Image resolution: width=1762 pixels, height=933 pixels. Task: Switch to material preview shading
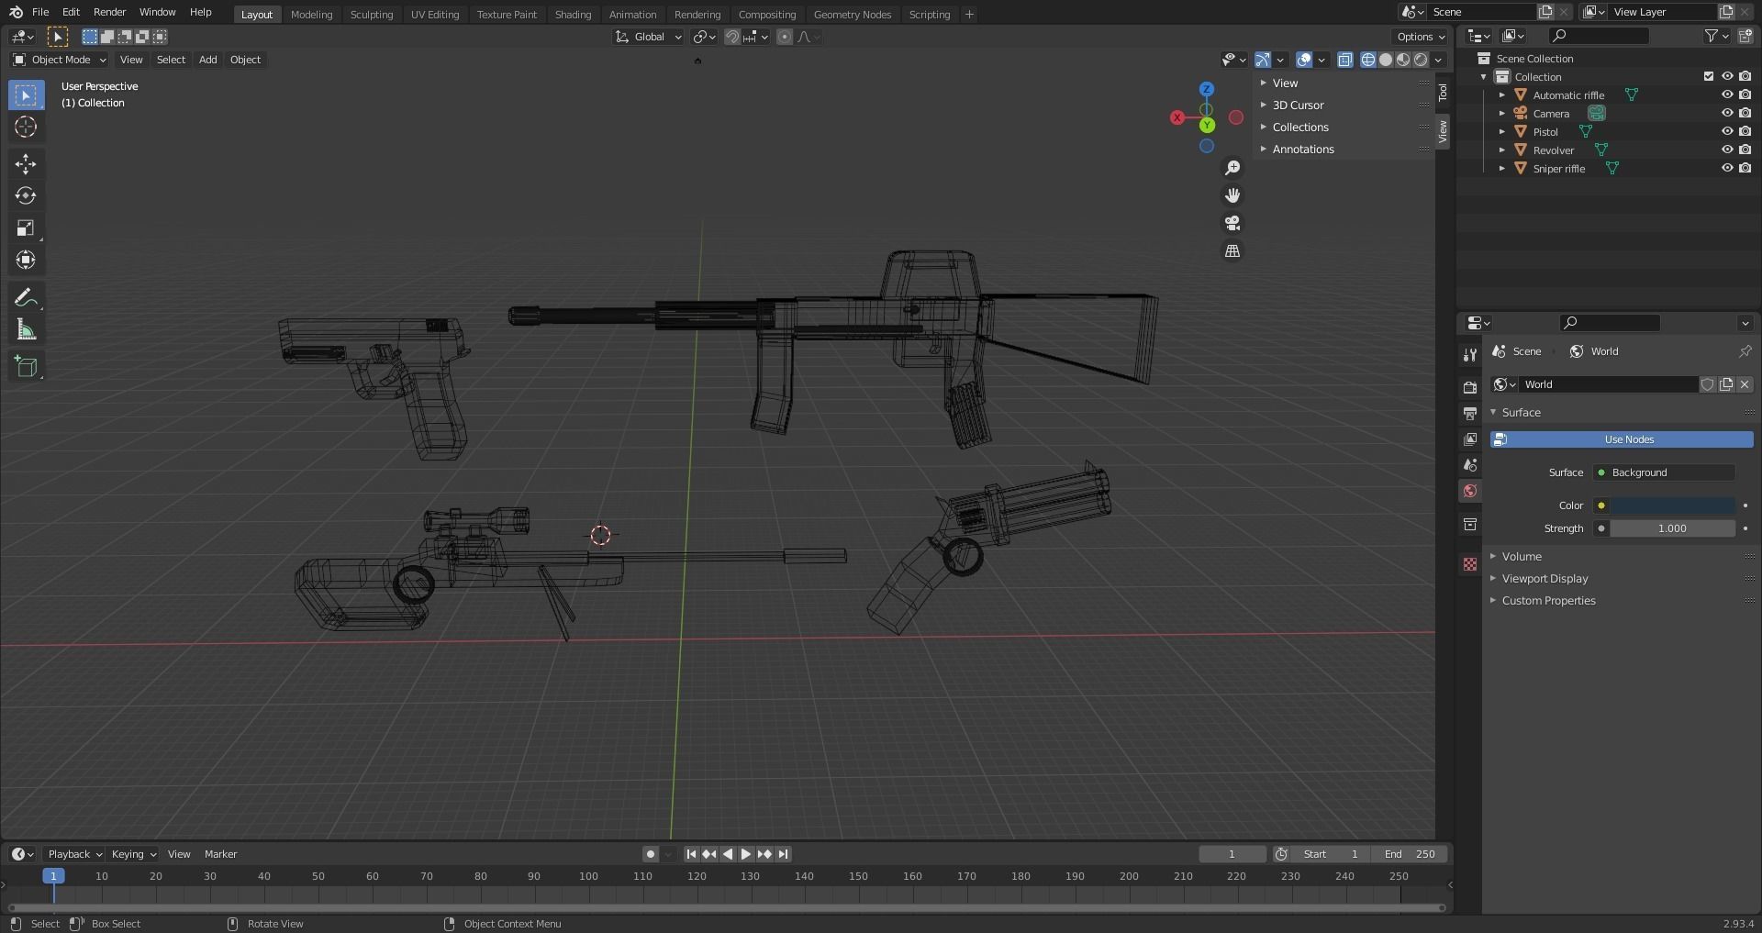tap(1403, 60)
